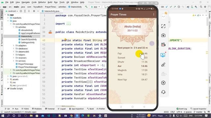This screenshot has width=211, height=118.
Task: Open the Refactor menu
Action: coord(42,2)
